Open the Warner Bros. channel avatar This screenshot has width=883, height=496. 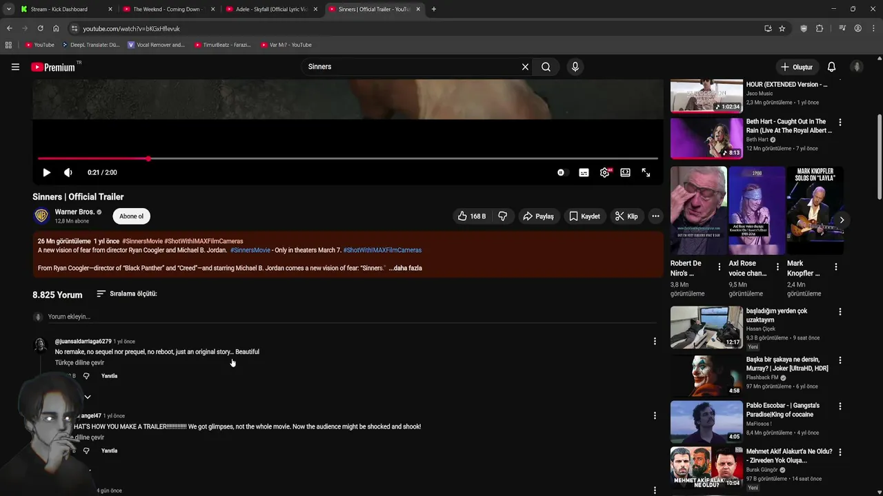[x=41, y=216]
